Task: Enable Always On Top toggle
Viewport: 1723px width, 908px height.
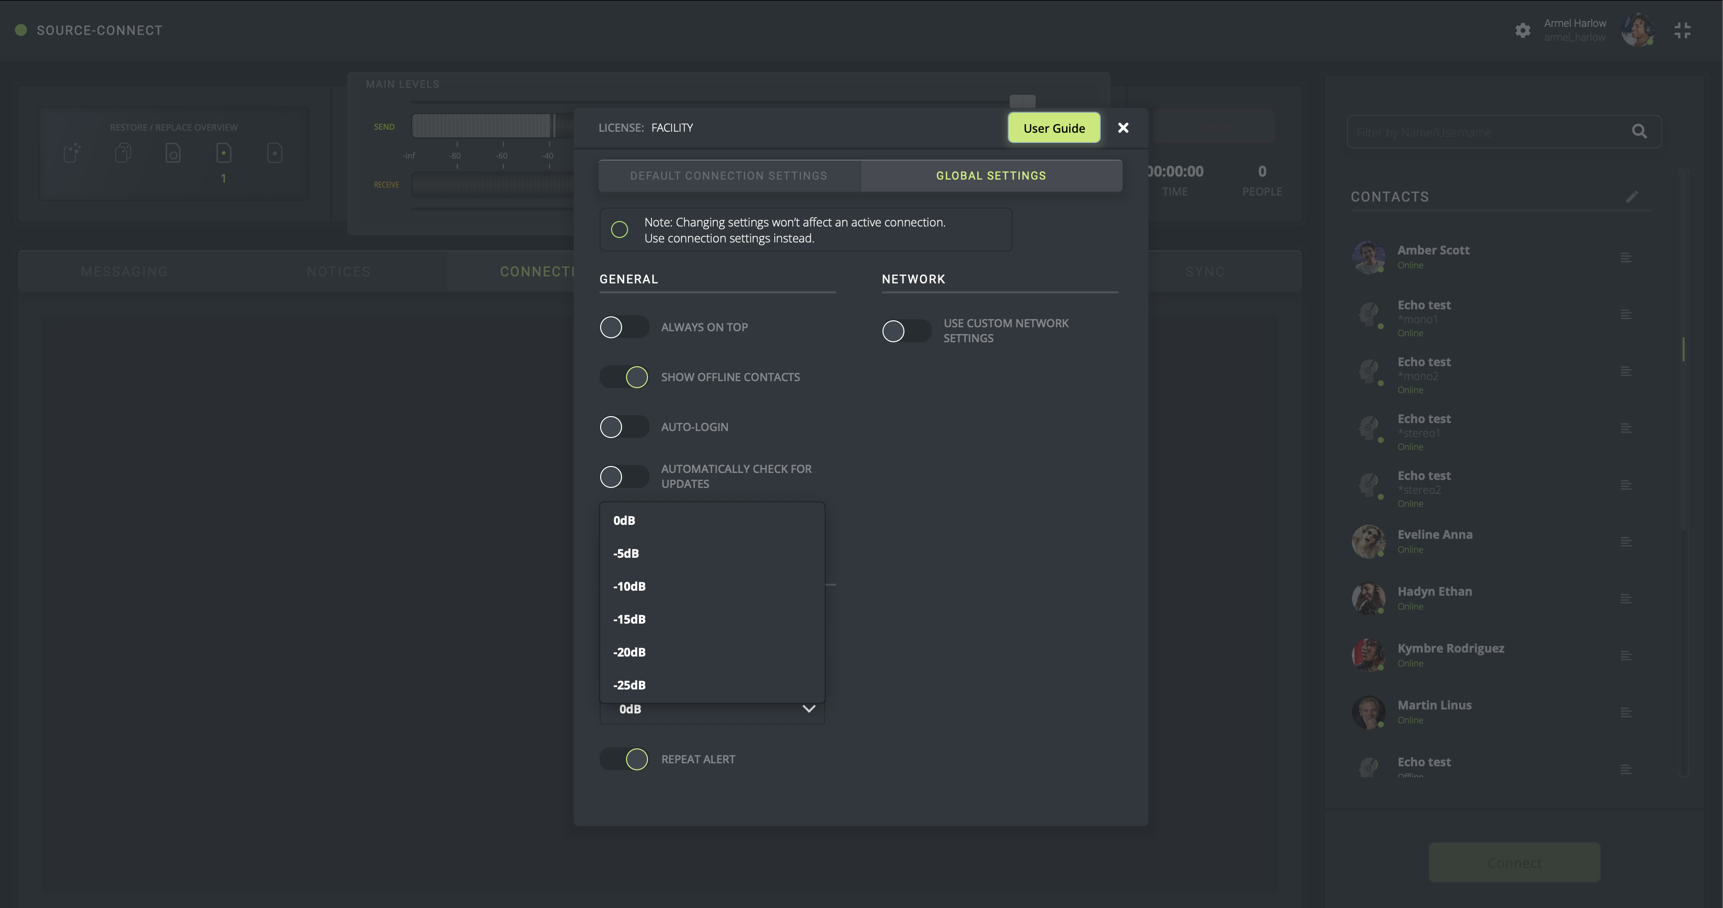Action: tap(624, 327)
